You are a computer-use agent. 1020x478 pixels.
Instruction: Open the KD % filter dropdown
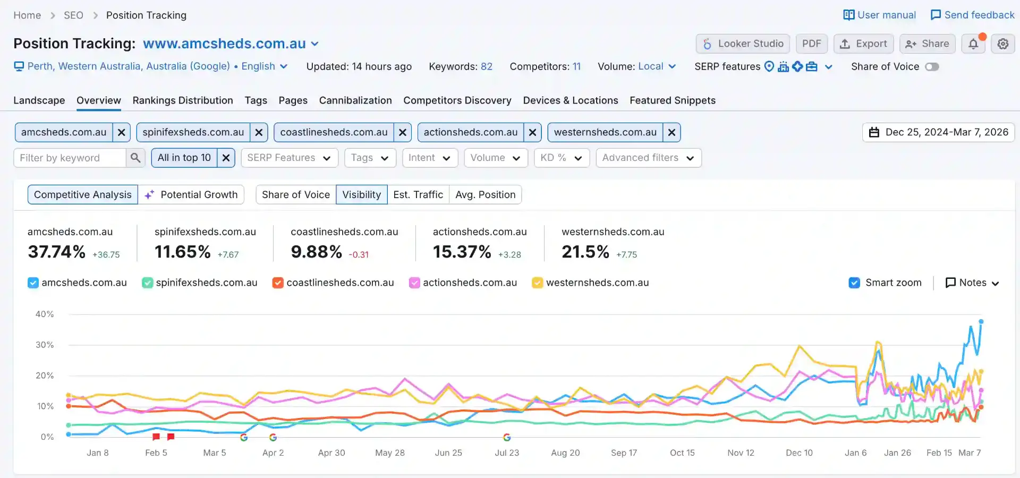562,158
